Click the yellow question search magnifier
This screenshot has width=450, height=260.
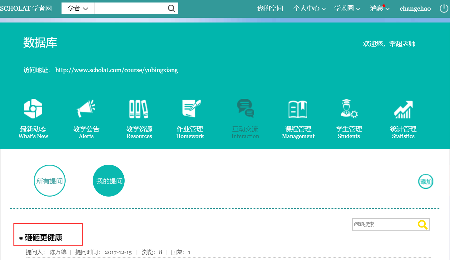423,224
